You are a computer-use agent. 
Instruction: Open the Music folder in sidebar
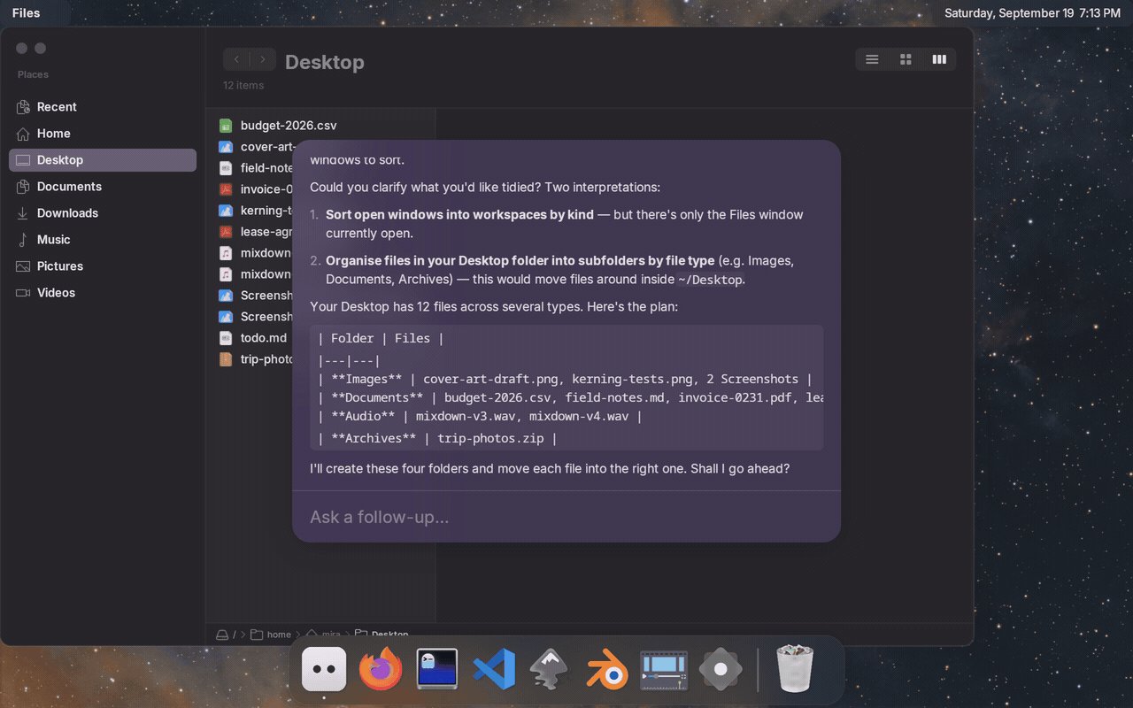[103, 240]
